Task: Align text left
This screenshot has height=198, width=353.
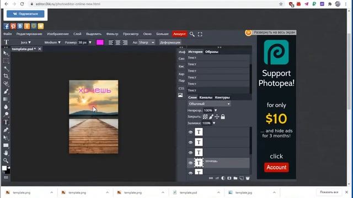Action: pos(110,42)
